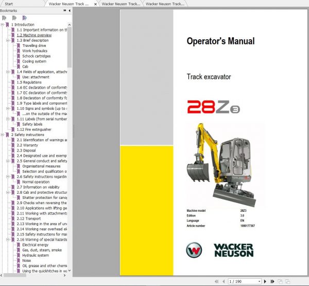The image size is (309, 286).
Task: Click the blue add-bookmark icon
Action: [x=24, y=18]
